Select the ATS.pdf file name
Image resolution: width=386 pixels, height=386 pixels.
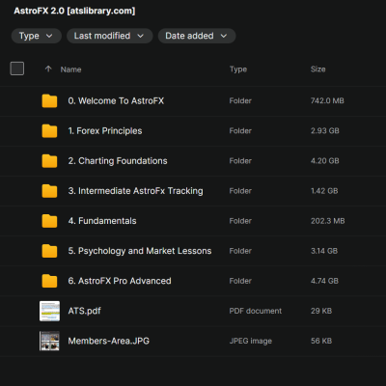click(x=84, y=311)
